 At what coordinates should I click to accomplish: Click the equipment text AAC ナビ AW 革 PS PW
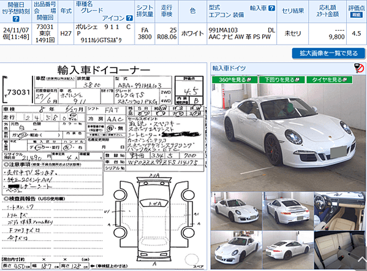point(240,37)
